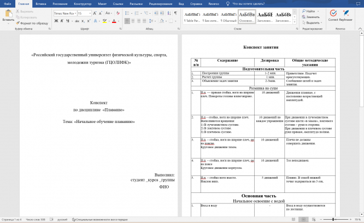Toggle strikethrough (abc) formatting
The width and height of the screenshot is (364, 223).
click(x=77, y=21)
